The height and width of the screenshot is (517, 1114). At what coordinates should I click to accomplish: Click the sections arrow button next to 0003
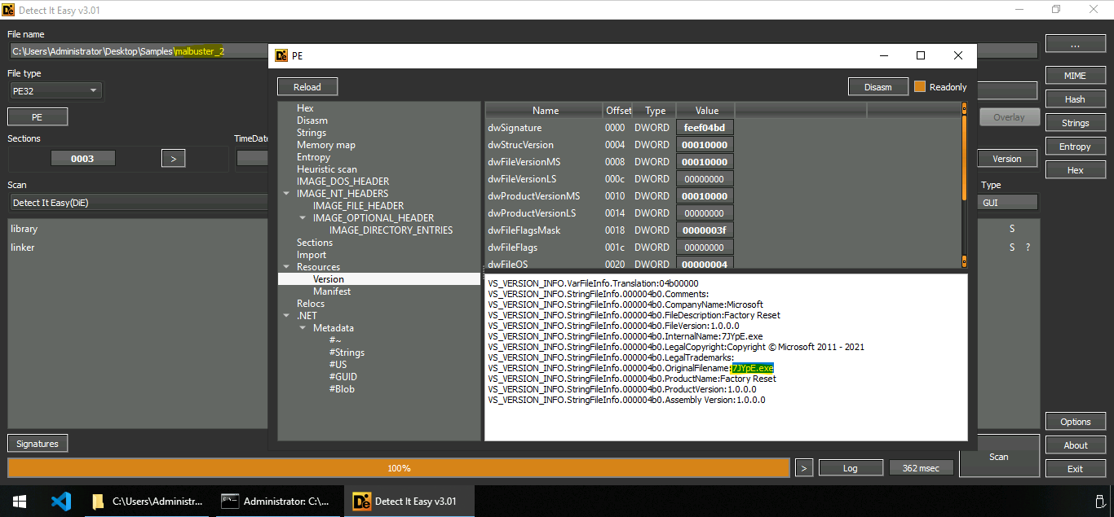click(x=173, y=159)
